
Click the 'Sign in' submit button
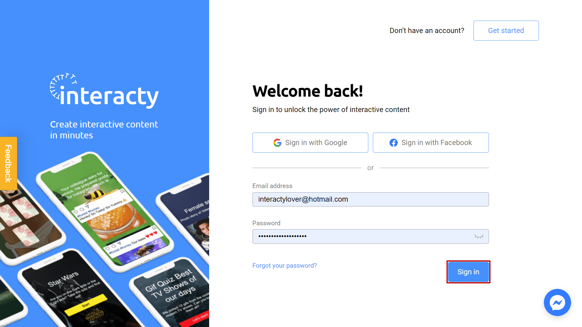(468, 272)
